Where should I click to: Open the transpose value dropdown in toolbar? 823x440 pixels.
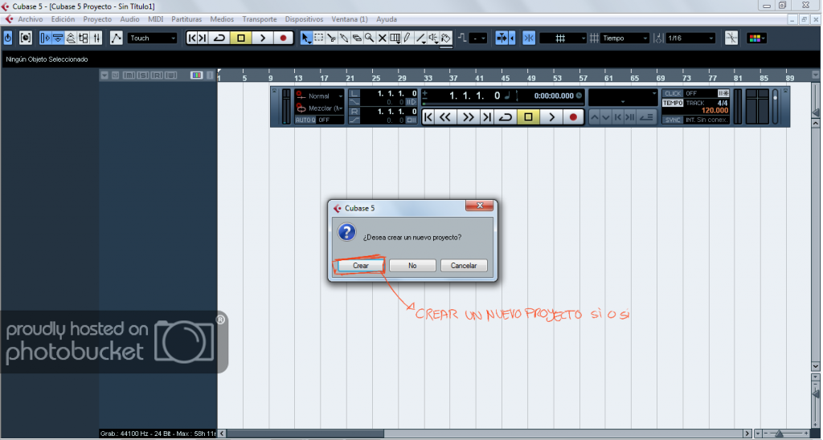click(x=477, y=39)
